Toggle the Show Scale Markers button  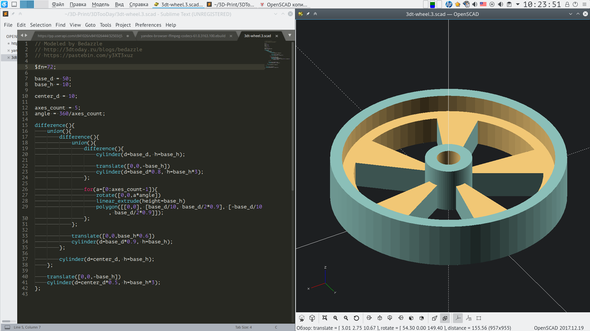469,318
